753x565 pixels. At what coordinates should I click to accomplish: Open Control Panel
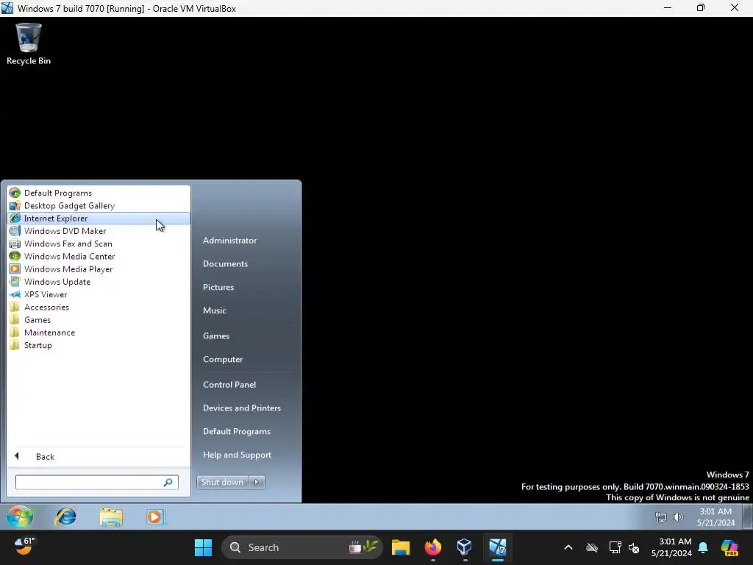coord(229,384)
